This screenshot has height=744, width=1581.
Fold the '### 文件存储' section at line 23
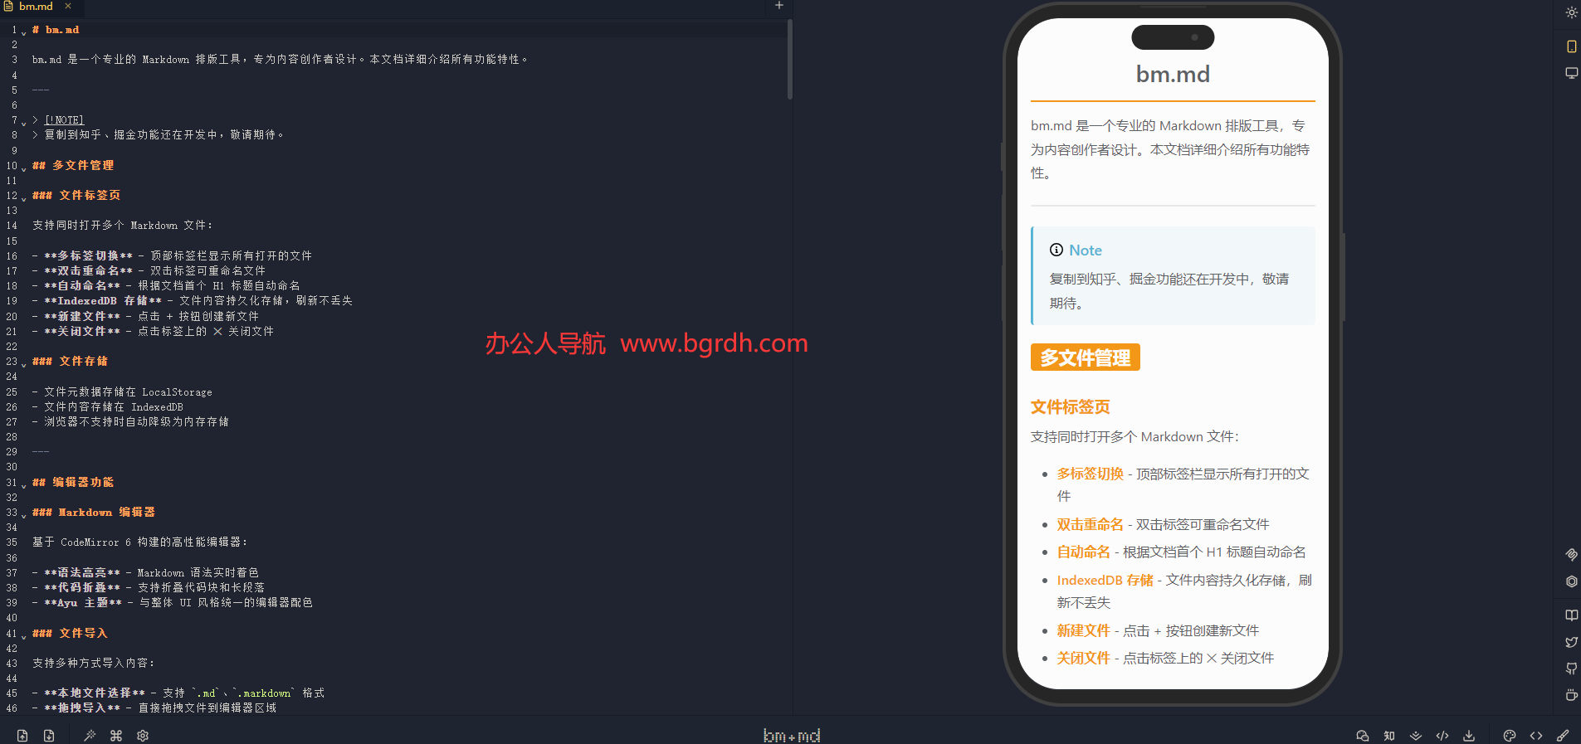23,363
